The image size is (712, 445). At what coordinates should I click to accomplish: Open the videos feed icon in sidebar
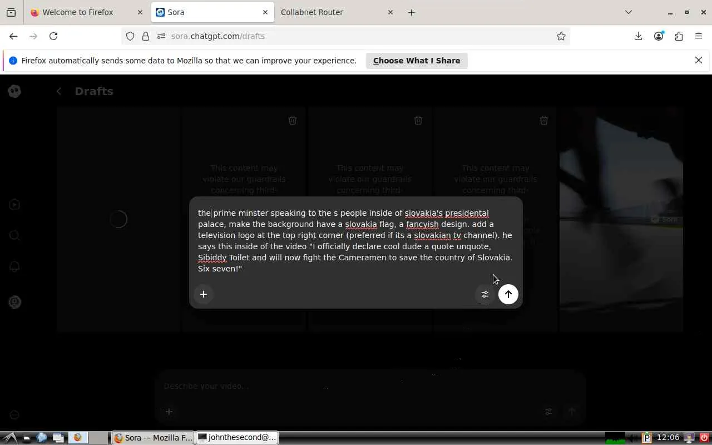(x=15, y=205)
